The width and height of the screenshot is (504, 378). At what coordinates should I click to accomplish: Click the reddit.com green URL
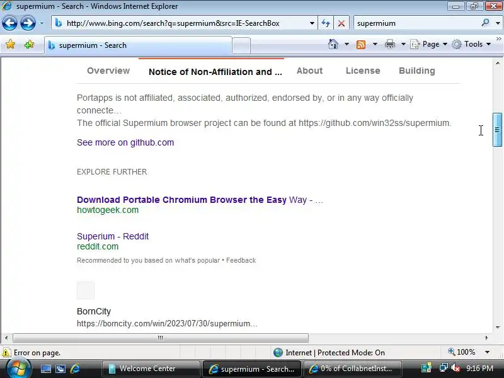pyautogui.click(x=98, y=246)
